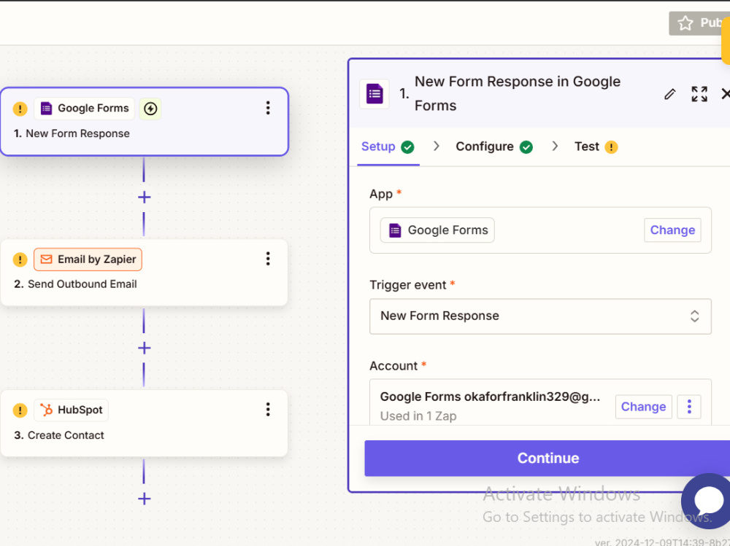Screen dimensions: 730x546
Task: Open the chat support bubble
Action: click(707, 500)
